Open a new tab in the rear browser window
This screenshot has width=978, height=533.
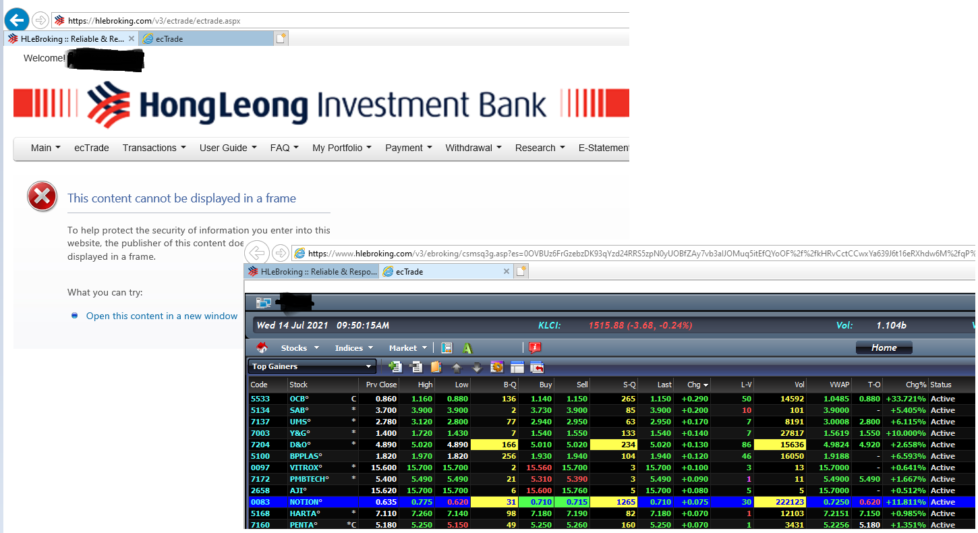(281, 38)
